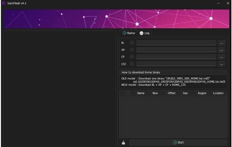Image resolution: width=232 pixels, height=147 pixels.
Task: Click the BL file path field
Action: (x=176, y=43)
